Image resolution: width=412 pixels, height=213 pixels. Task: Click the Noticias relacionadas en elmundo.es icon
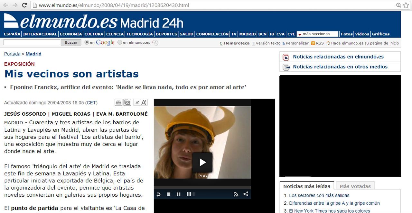[286, 57]
